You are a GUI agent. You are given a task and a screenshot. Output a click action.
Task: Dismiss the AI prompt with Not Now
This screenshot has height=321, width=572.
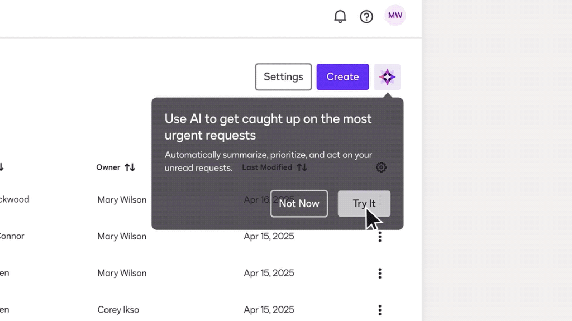tap(299, 204)
